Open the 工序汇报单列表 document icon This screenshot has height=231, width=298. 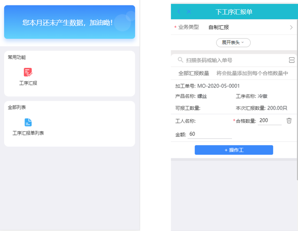click(28, 122)
